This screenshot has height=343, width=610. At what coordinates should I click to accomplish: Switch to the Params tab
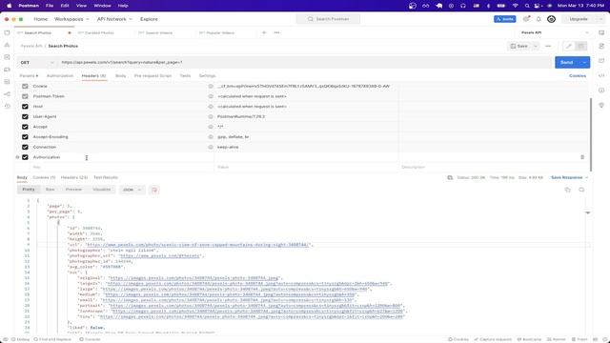29,76
